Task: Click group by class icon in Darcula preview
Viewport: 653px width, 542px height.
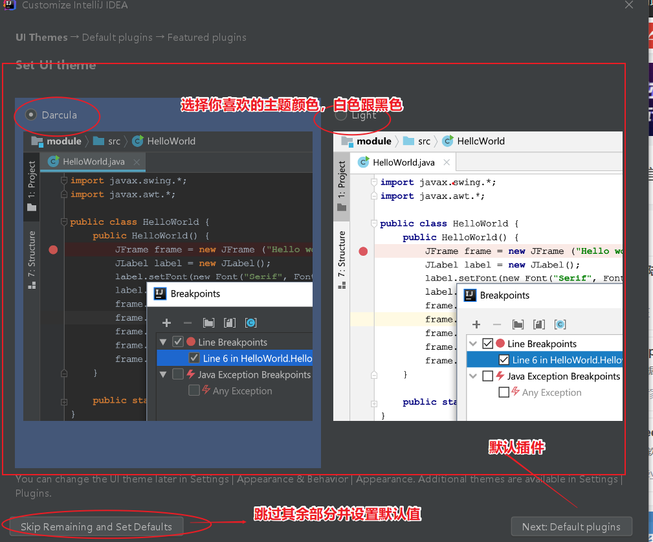Action: pos(250,323)
